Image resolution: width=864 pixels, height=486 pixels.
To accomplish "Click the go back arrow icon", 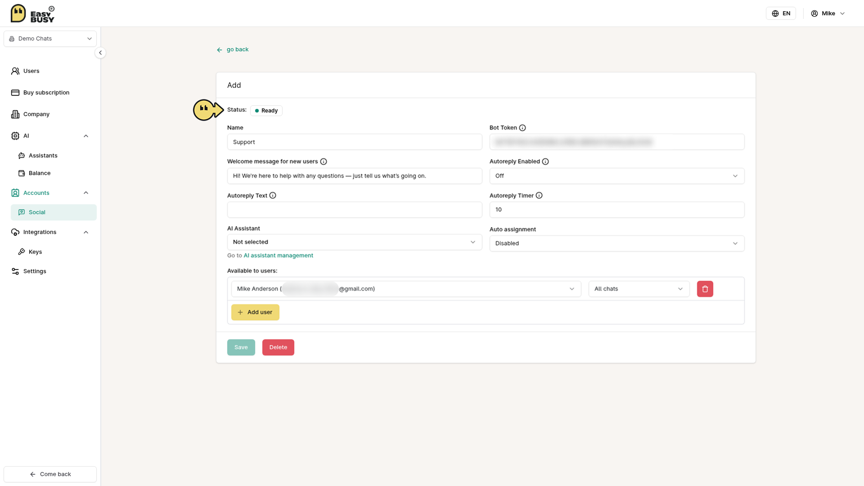I will click(220, 50).
